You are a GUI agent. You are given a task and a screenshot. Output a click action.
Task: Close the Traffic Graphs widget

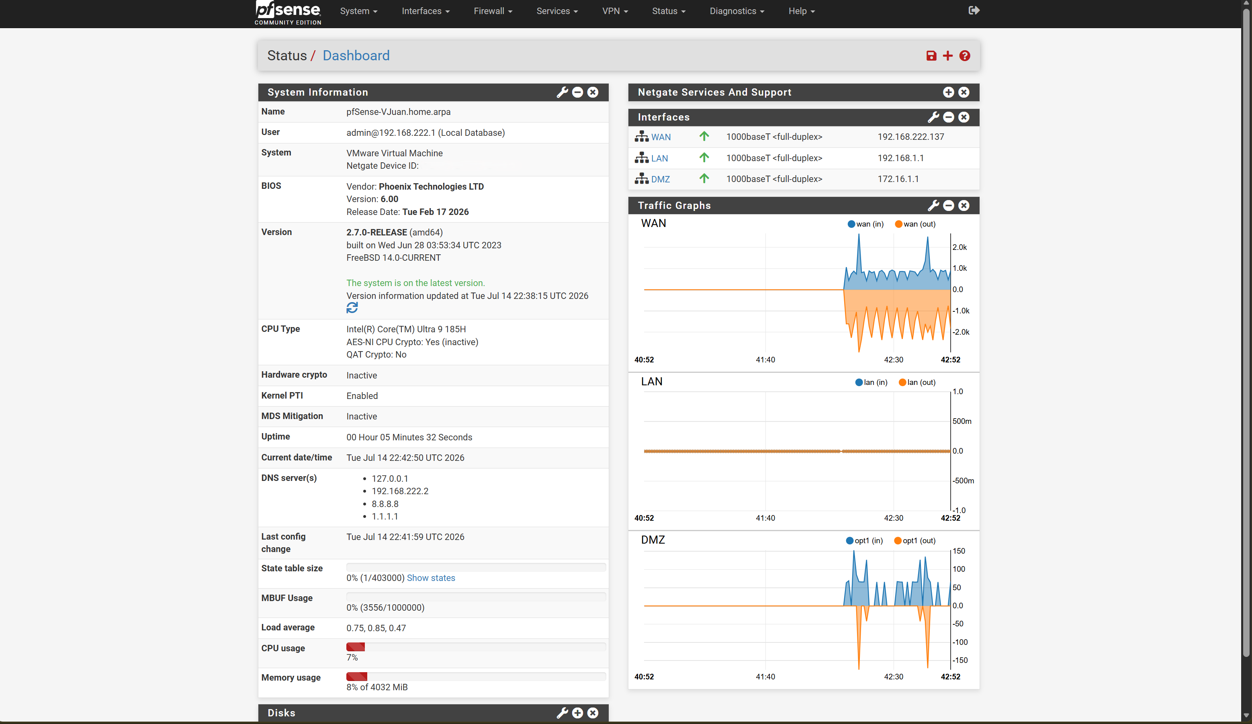pos(964,206)
